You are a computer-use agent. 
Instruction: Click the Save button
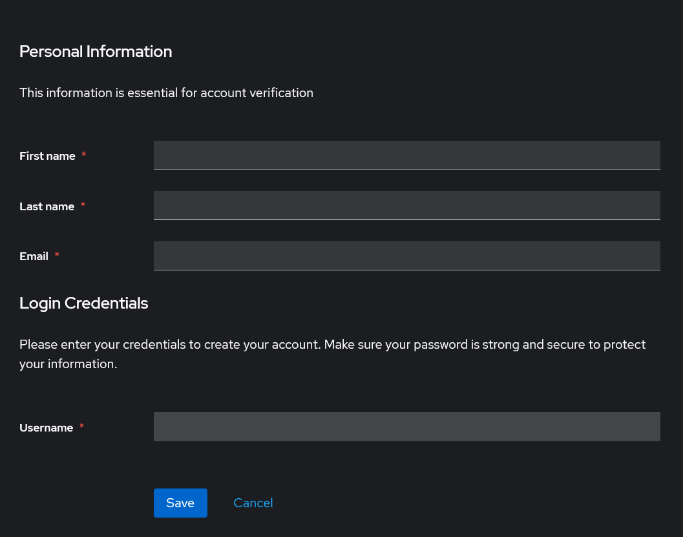click(x=180, y=503)
